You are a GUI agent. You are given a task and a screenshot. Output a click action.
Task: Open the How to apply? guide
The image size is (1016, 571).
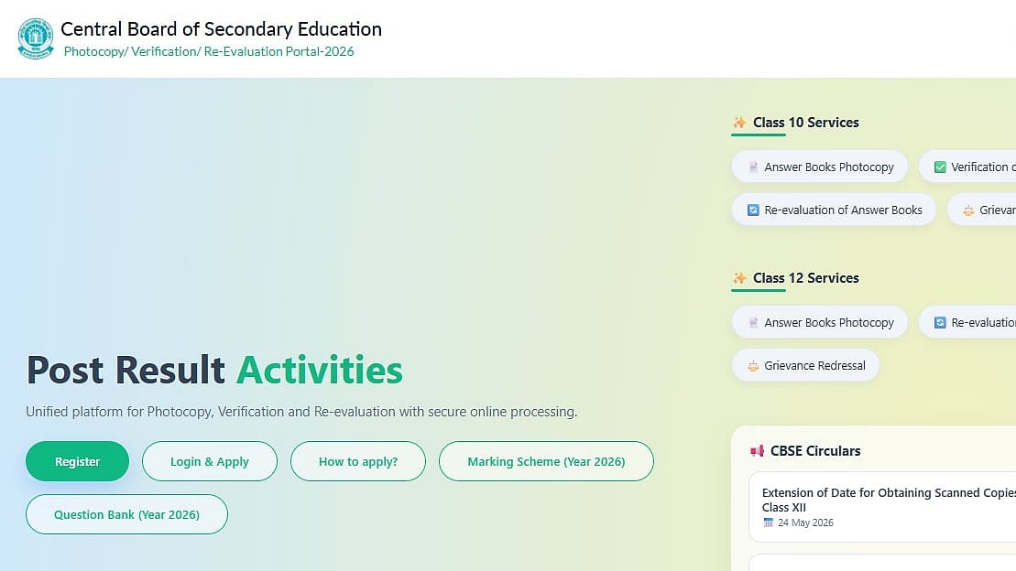[x=357, y=461]
